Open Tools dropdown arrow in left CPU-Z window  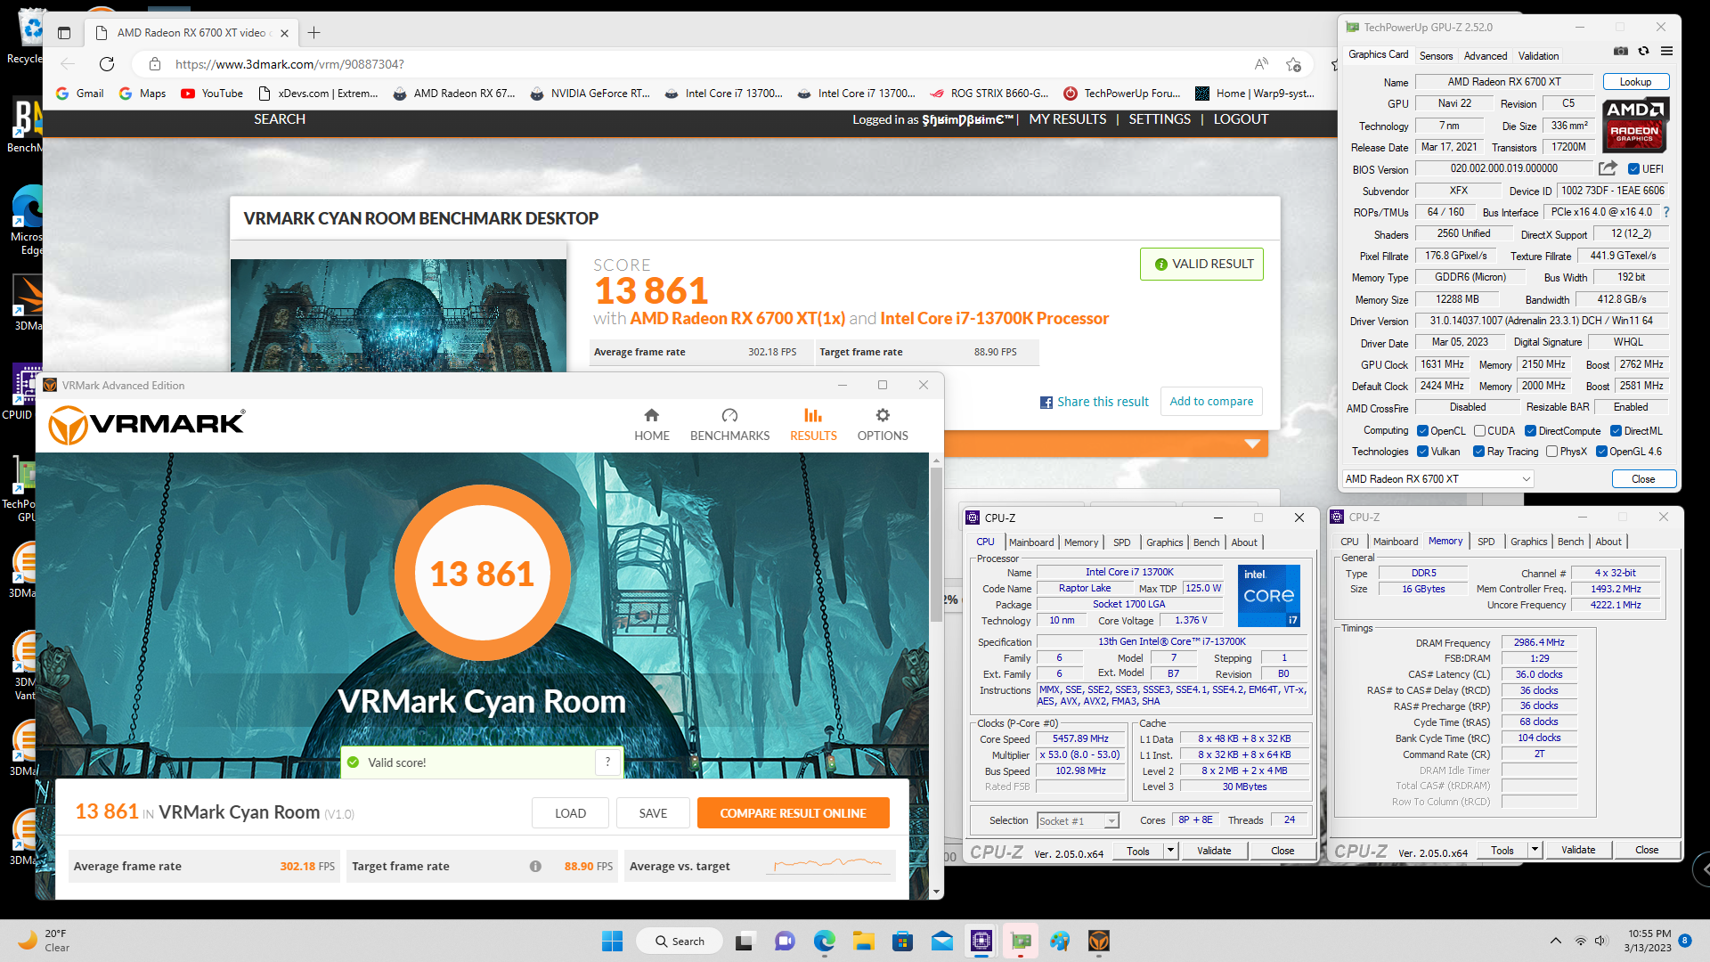1170,851
